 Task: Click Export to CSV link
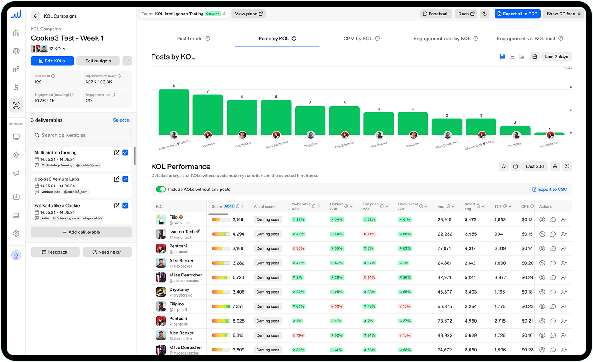[550, 189]
